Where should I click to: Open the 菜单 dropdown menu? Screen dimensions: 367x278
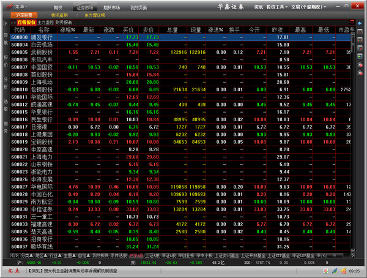21,7
